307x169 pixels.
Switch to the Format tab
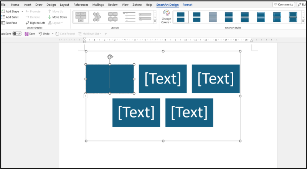tap(188, 5)
